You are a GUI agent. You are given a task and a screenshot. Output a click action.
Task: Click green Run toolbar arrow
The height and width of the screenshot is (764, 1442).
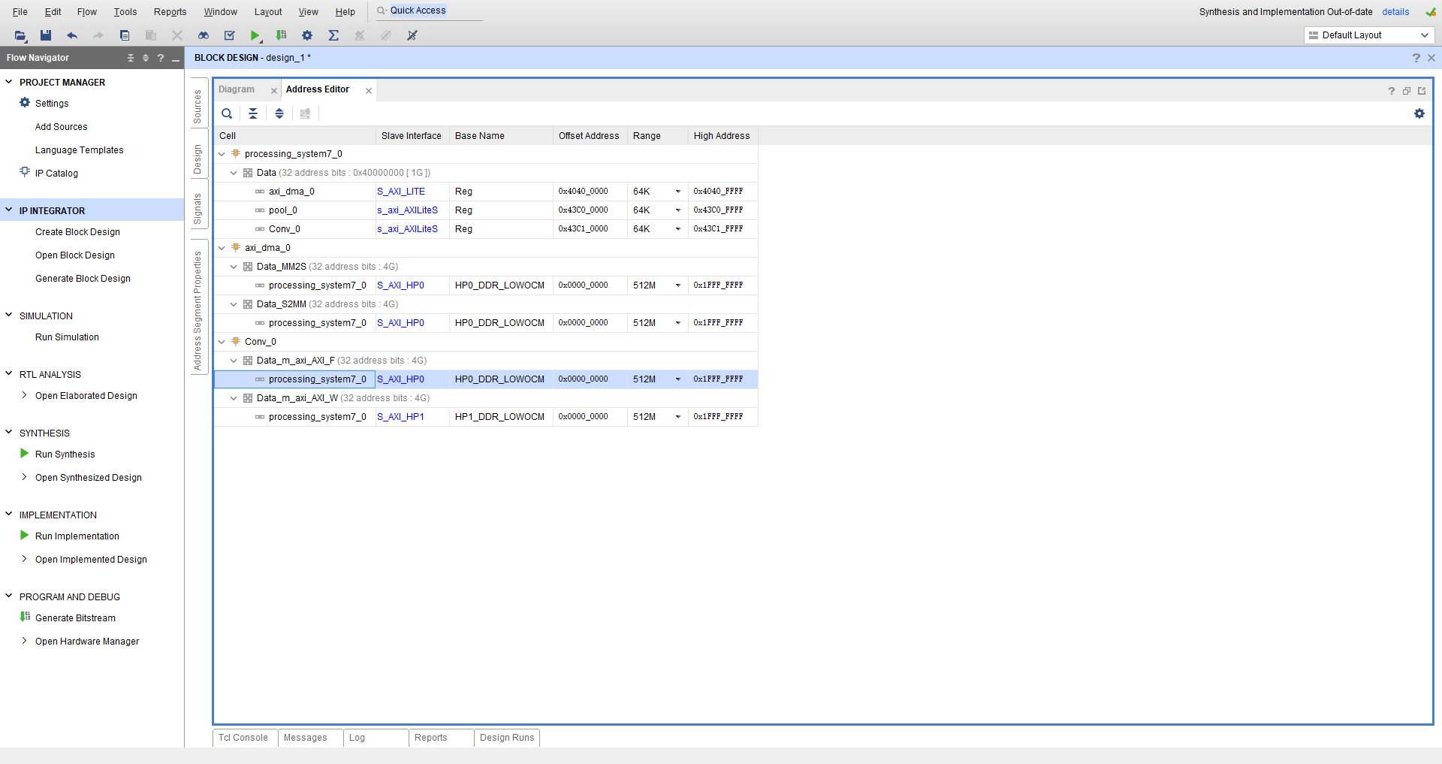pos(255,35)
